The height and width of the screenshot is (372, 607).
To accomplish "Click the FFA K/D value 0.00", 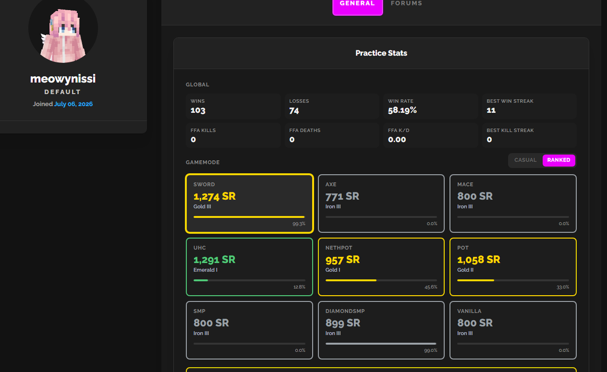I will click(x=397, y=139).
